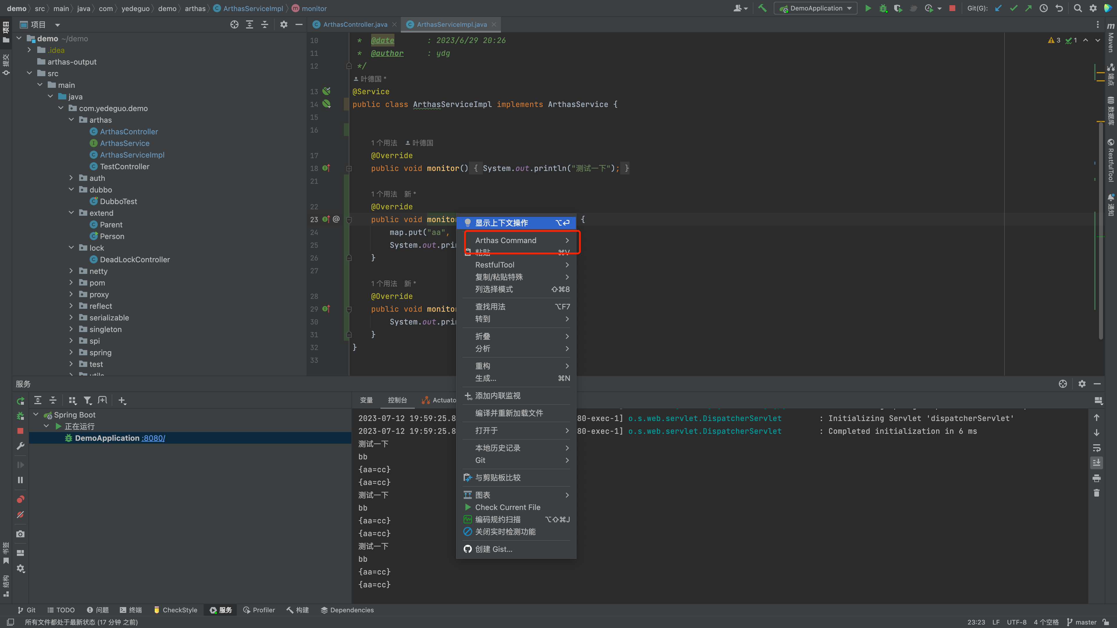Click the camera thread dump icon in Services
Image resolution: width=1117 pixels, height=628 pixels.
pyautogui.click(x=20, y=534)
